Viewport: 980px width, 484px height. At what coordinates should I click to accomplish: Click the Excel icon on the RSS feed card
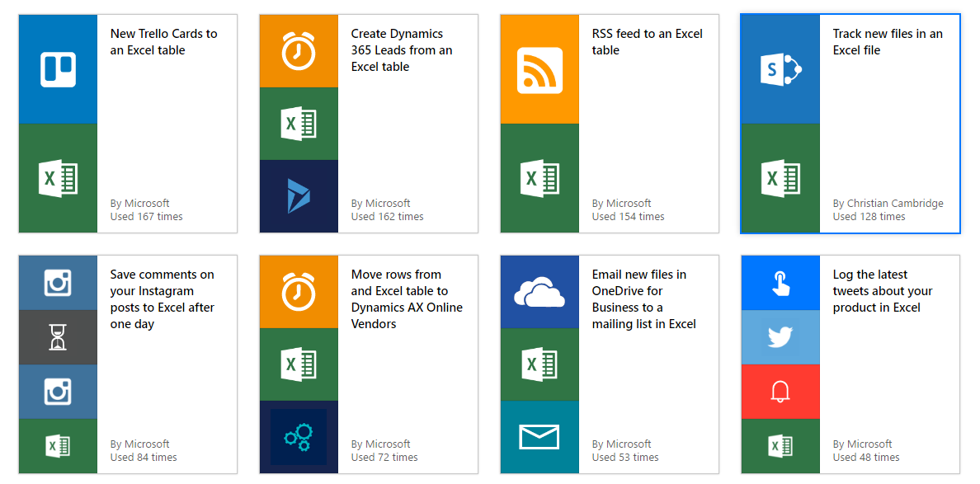coord(540,178)
